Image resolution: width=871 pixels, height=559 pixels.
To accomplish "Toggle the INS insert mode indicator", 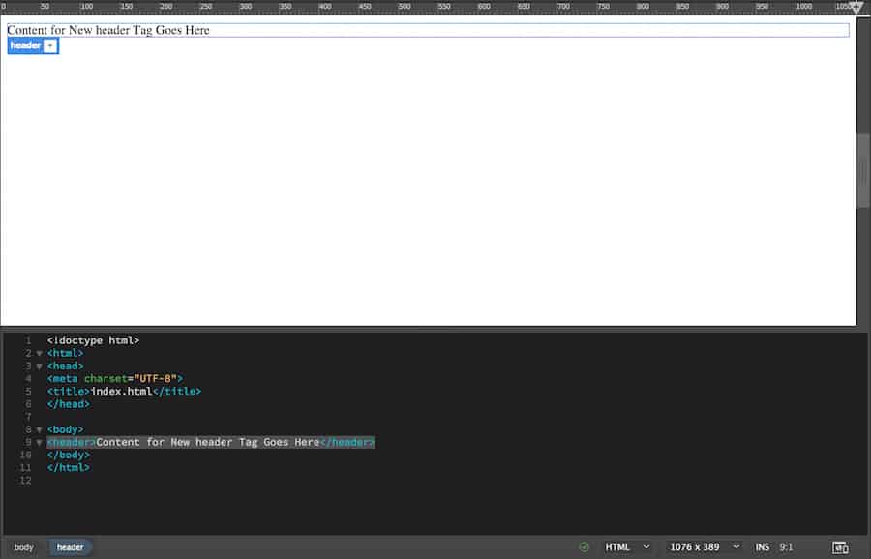I will click(x=765, y=546).
